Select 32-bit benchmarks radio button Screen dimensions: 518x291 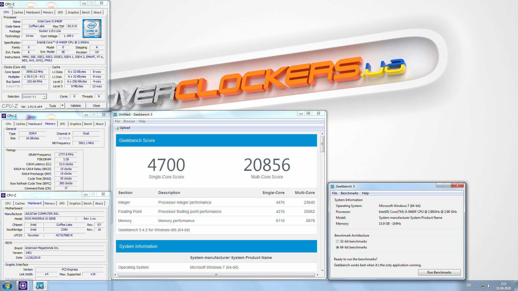(x=338, y=241)
